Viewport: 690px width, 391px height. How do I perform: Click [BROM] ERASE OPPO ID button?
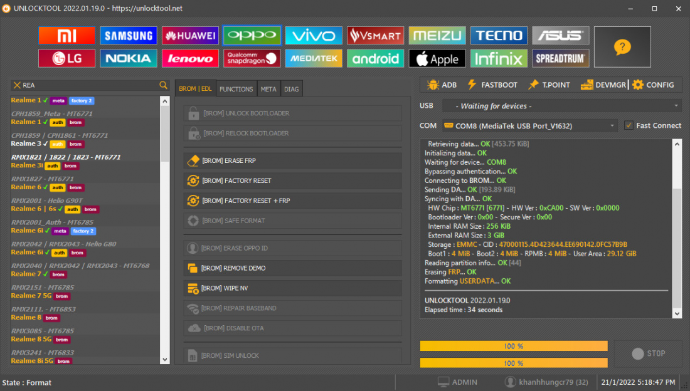(293, 248)
